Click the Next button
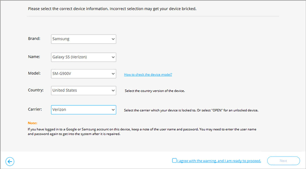Image resolution: width=306 pixels, height=169 pixels. pyautogui.click(x=283, y=161)
